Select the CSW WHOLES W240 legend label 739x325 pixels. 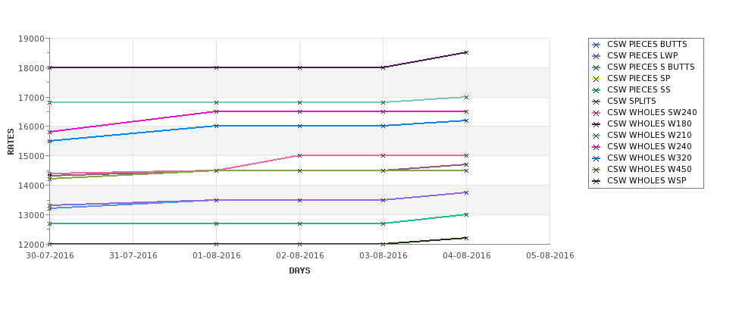[x=650, y=146]
